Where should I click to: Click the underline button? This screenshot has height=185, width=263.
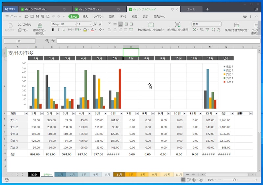click(64, 30)
